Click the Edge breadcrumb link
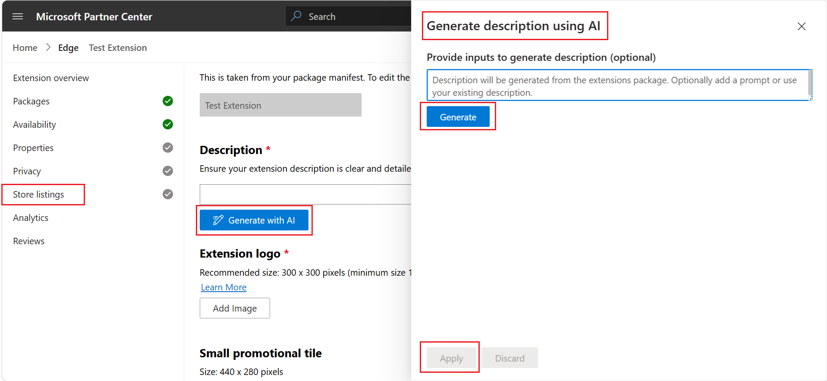 click(68, 48)
